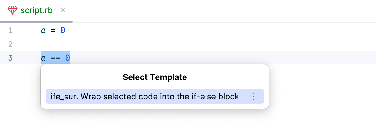Click line number 1 in gutter
Screen dimensions: 376x140
(10, 31)
